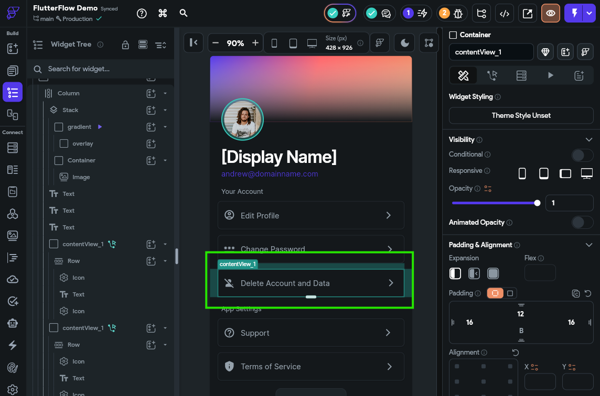Open test mode dropdown arrow
The image size is (600, 396).
(589, 14)
